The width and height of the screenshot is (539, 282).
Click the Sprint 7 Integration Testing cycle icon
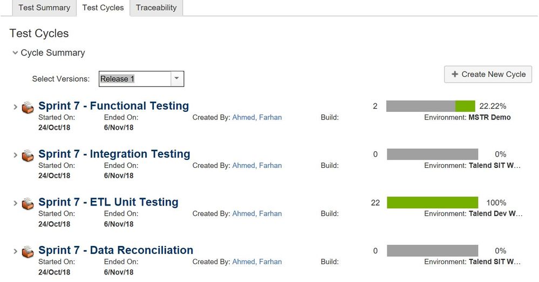(28, 155)
